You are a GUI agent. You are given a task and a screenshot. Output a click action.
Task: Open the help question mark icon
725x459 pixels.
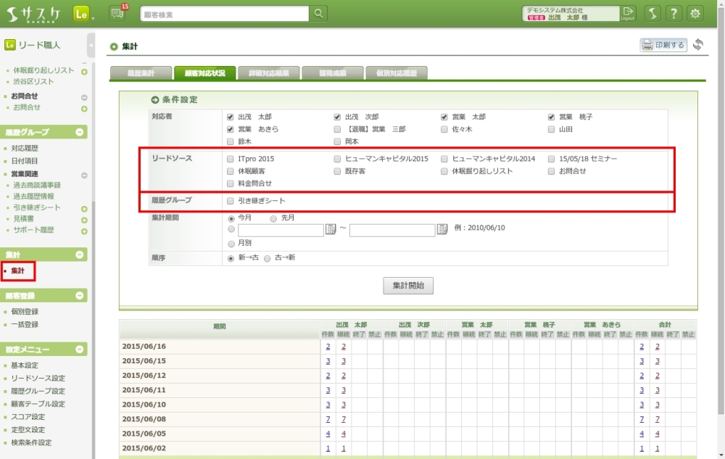pyautogui.click(x=674, y=14)
